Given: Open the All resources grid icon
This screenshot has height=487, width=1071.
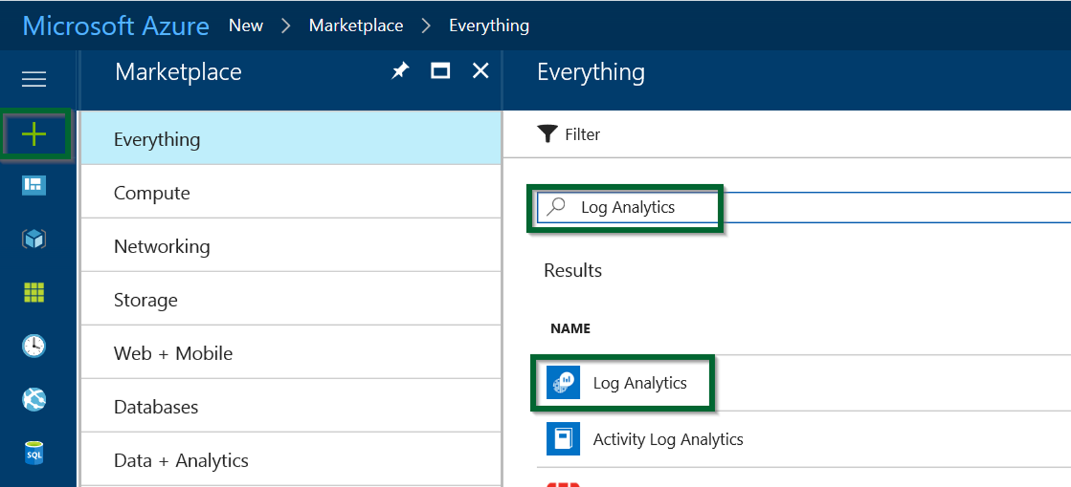Looking at the screenshot, I should pos(34,293).
